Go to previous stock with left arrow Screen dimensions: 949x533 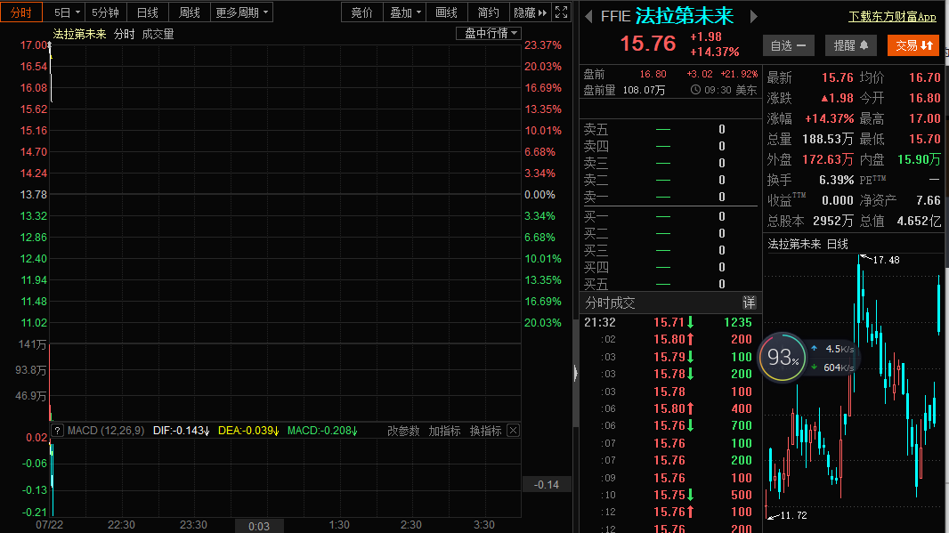(x=587, y=17)
